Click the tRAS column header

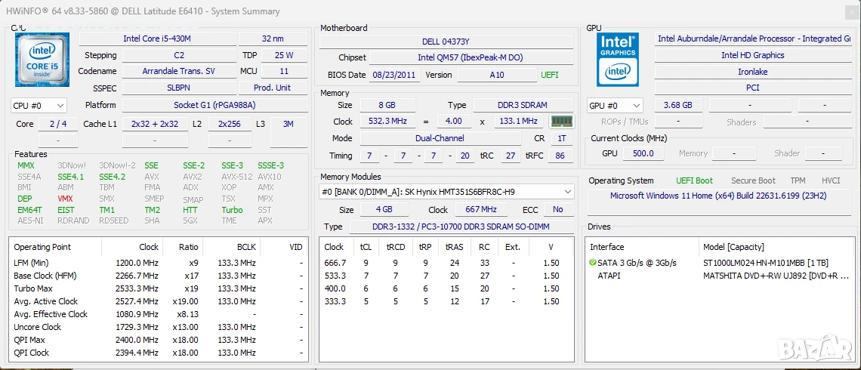pos(455,247)
